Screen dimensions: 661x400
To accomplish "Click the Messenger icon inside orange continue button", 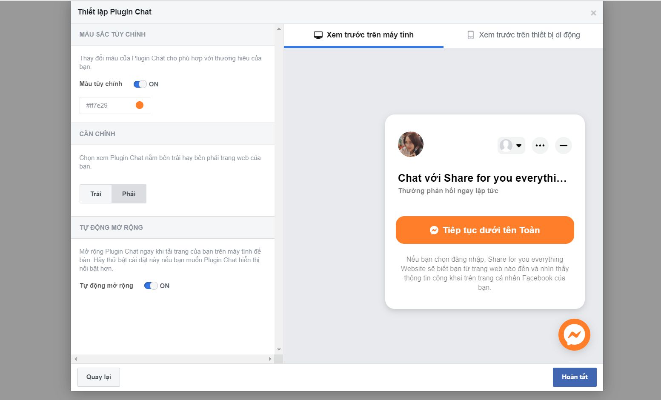I will (x=434, y=230).
